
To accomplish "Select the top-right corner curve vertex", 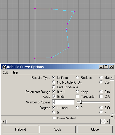I will 74,12.
